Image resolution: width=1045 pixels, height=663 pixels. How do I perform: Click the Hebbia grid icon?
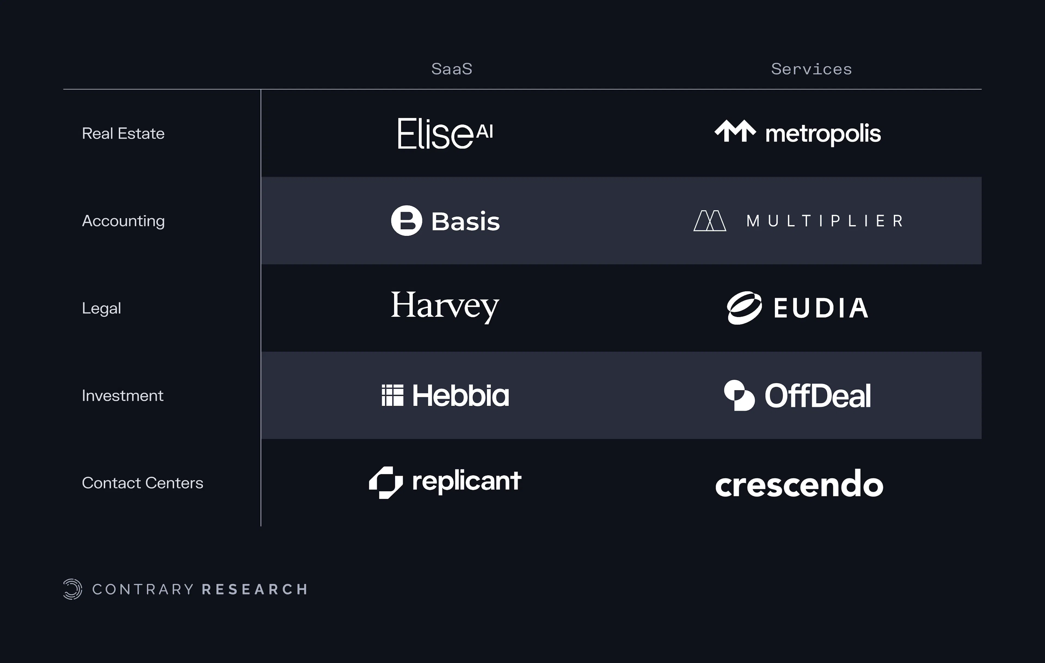coord(392,395)
